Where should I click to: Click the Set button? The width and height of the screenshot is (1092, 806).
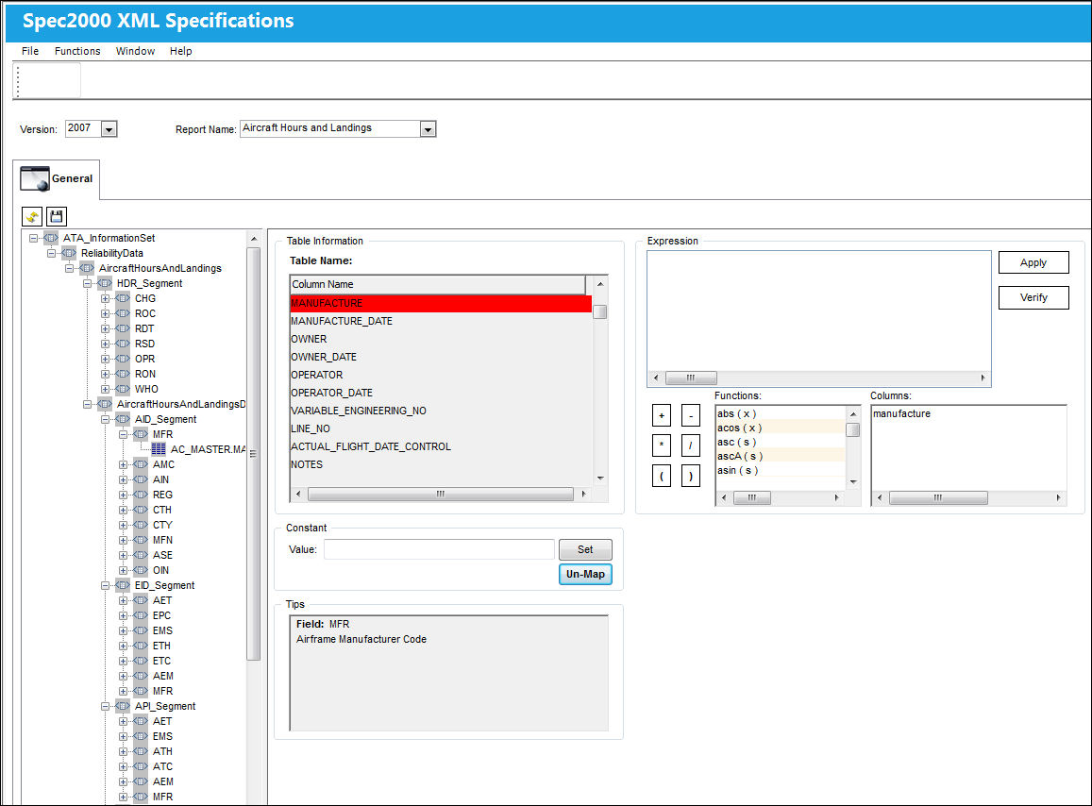click(585, 549)
